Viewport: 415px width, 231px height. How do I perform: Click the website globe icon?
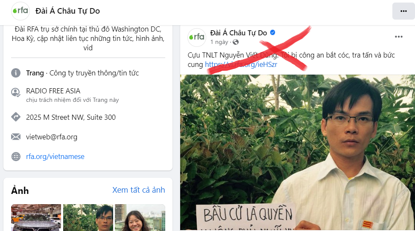(x=16, y=156)
